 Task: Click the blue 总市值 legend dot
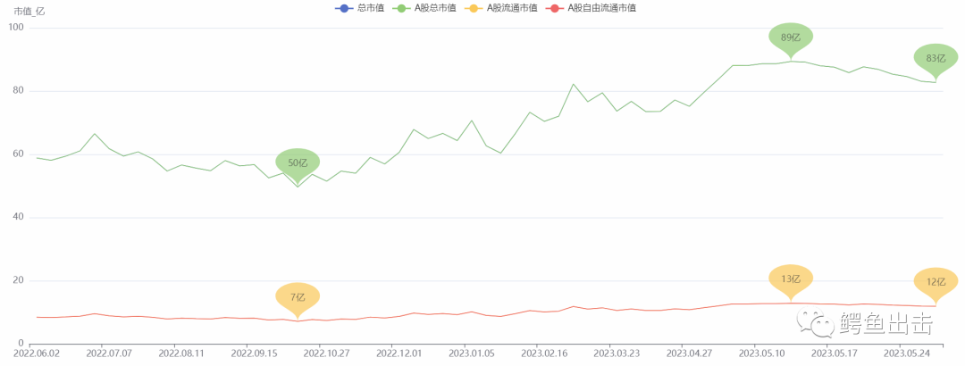(x=342, y=8)
